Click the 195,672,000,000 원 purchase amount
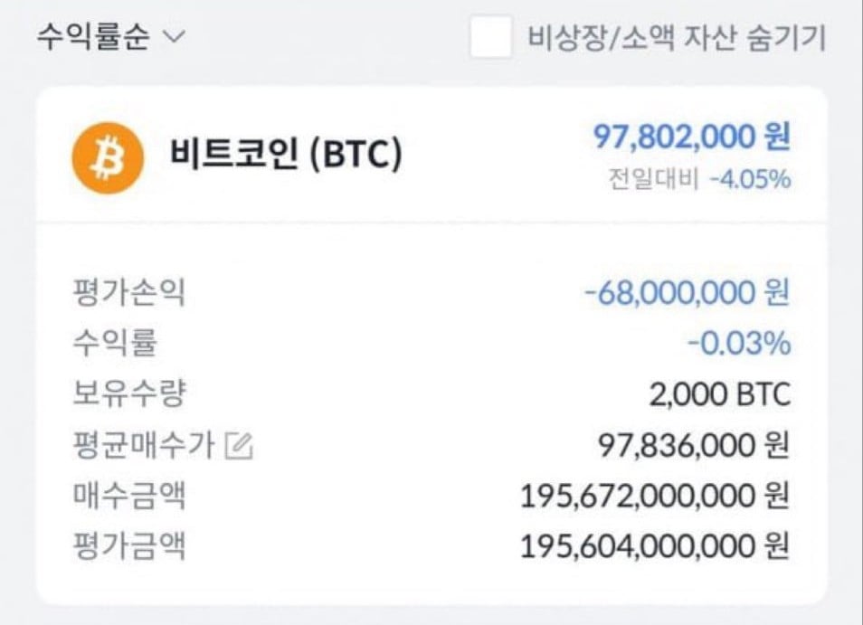This screenshot has width=863, height=625. click(x=655, y=496)
